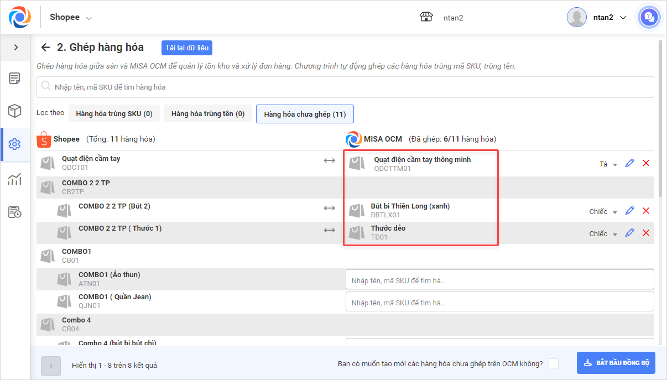The image size is (667, 380).
Task: Filter by Hàng hóa trùng SKU (0)
Action: pos(114,114)
